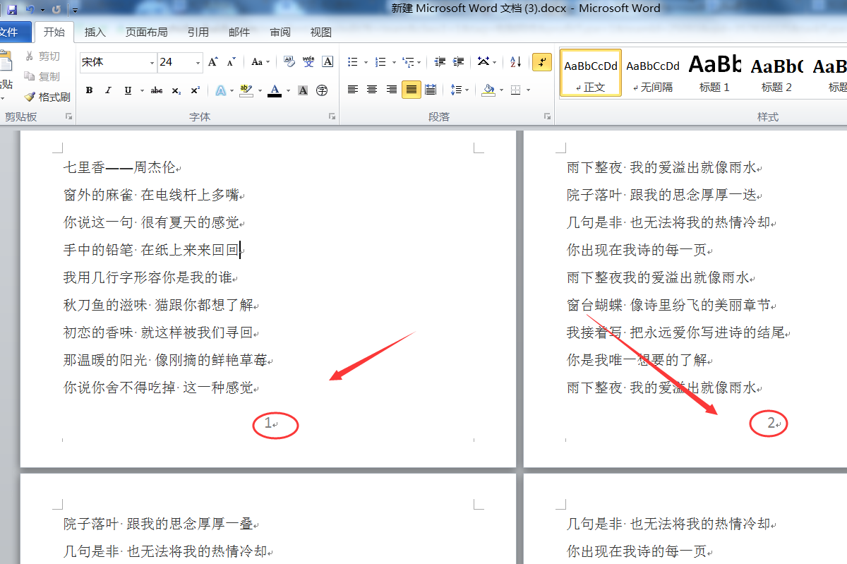Switch to the 邮件 tab

[239, 32]
